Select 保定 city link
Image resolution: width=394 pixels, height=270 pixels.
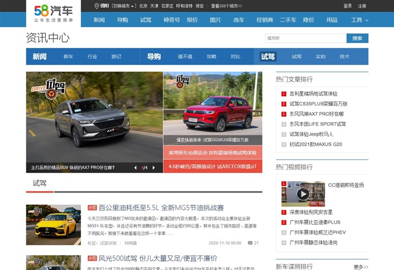tap(199, 6)
